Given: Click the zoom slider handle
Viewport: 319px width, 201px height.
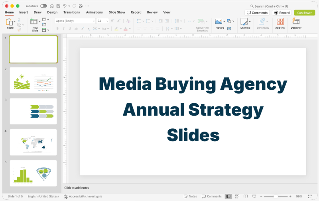Looking at the screenshot, I should point(276,196).
